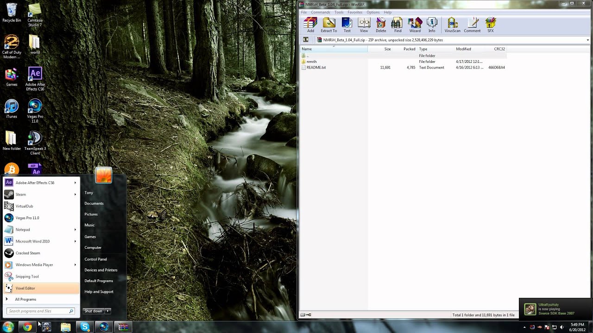Open the WinRAR Help menu
This screenshot has width=593, height=333.
tap(388, 12)
